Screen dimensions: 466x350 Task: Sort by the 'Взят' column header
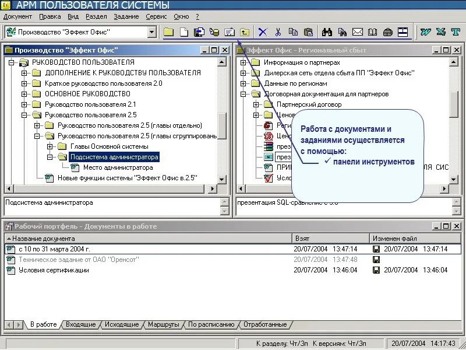(x=331, y=239)
